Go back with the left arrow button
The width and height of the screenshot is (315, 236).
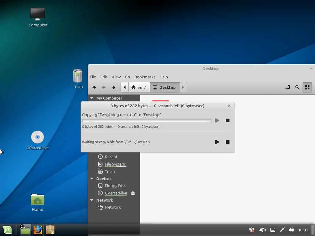click(x=94, y=87)
